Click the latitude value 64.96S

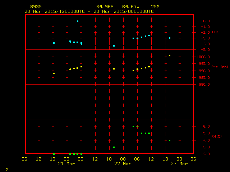pyautogui.click(x=105, y=7)
